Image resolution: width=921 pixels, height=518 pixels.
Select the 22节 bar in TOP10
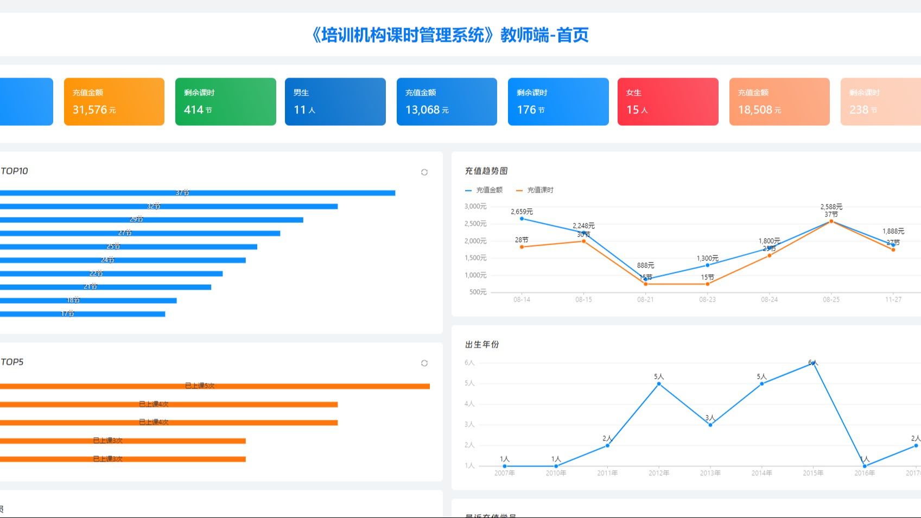click(111, 273)
